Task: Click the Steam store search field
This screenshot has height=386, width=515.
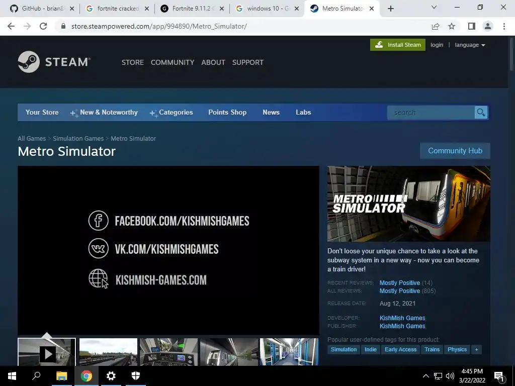Action: (x=431, y=113)
